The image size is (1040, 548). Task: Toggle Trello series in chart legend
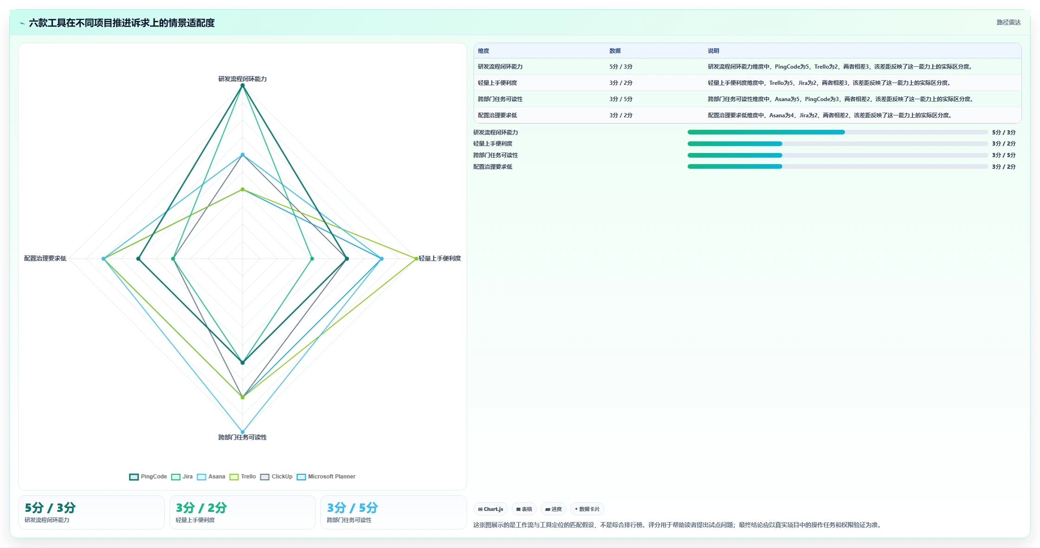[243, 477]
